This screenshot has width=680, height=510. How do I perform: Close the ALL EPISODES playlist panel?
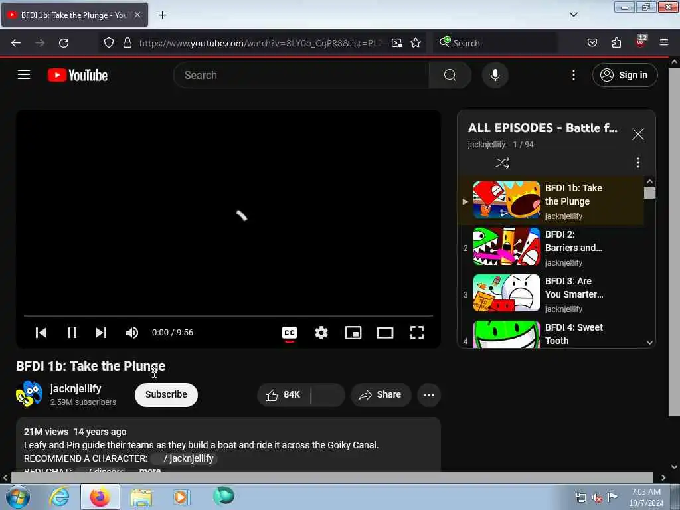tap(638, 134)
